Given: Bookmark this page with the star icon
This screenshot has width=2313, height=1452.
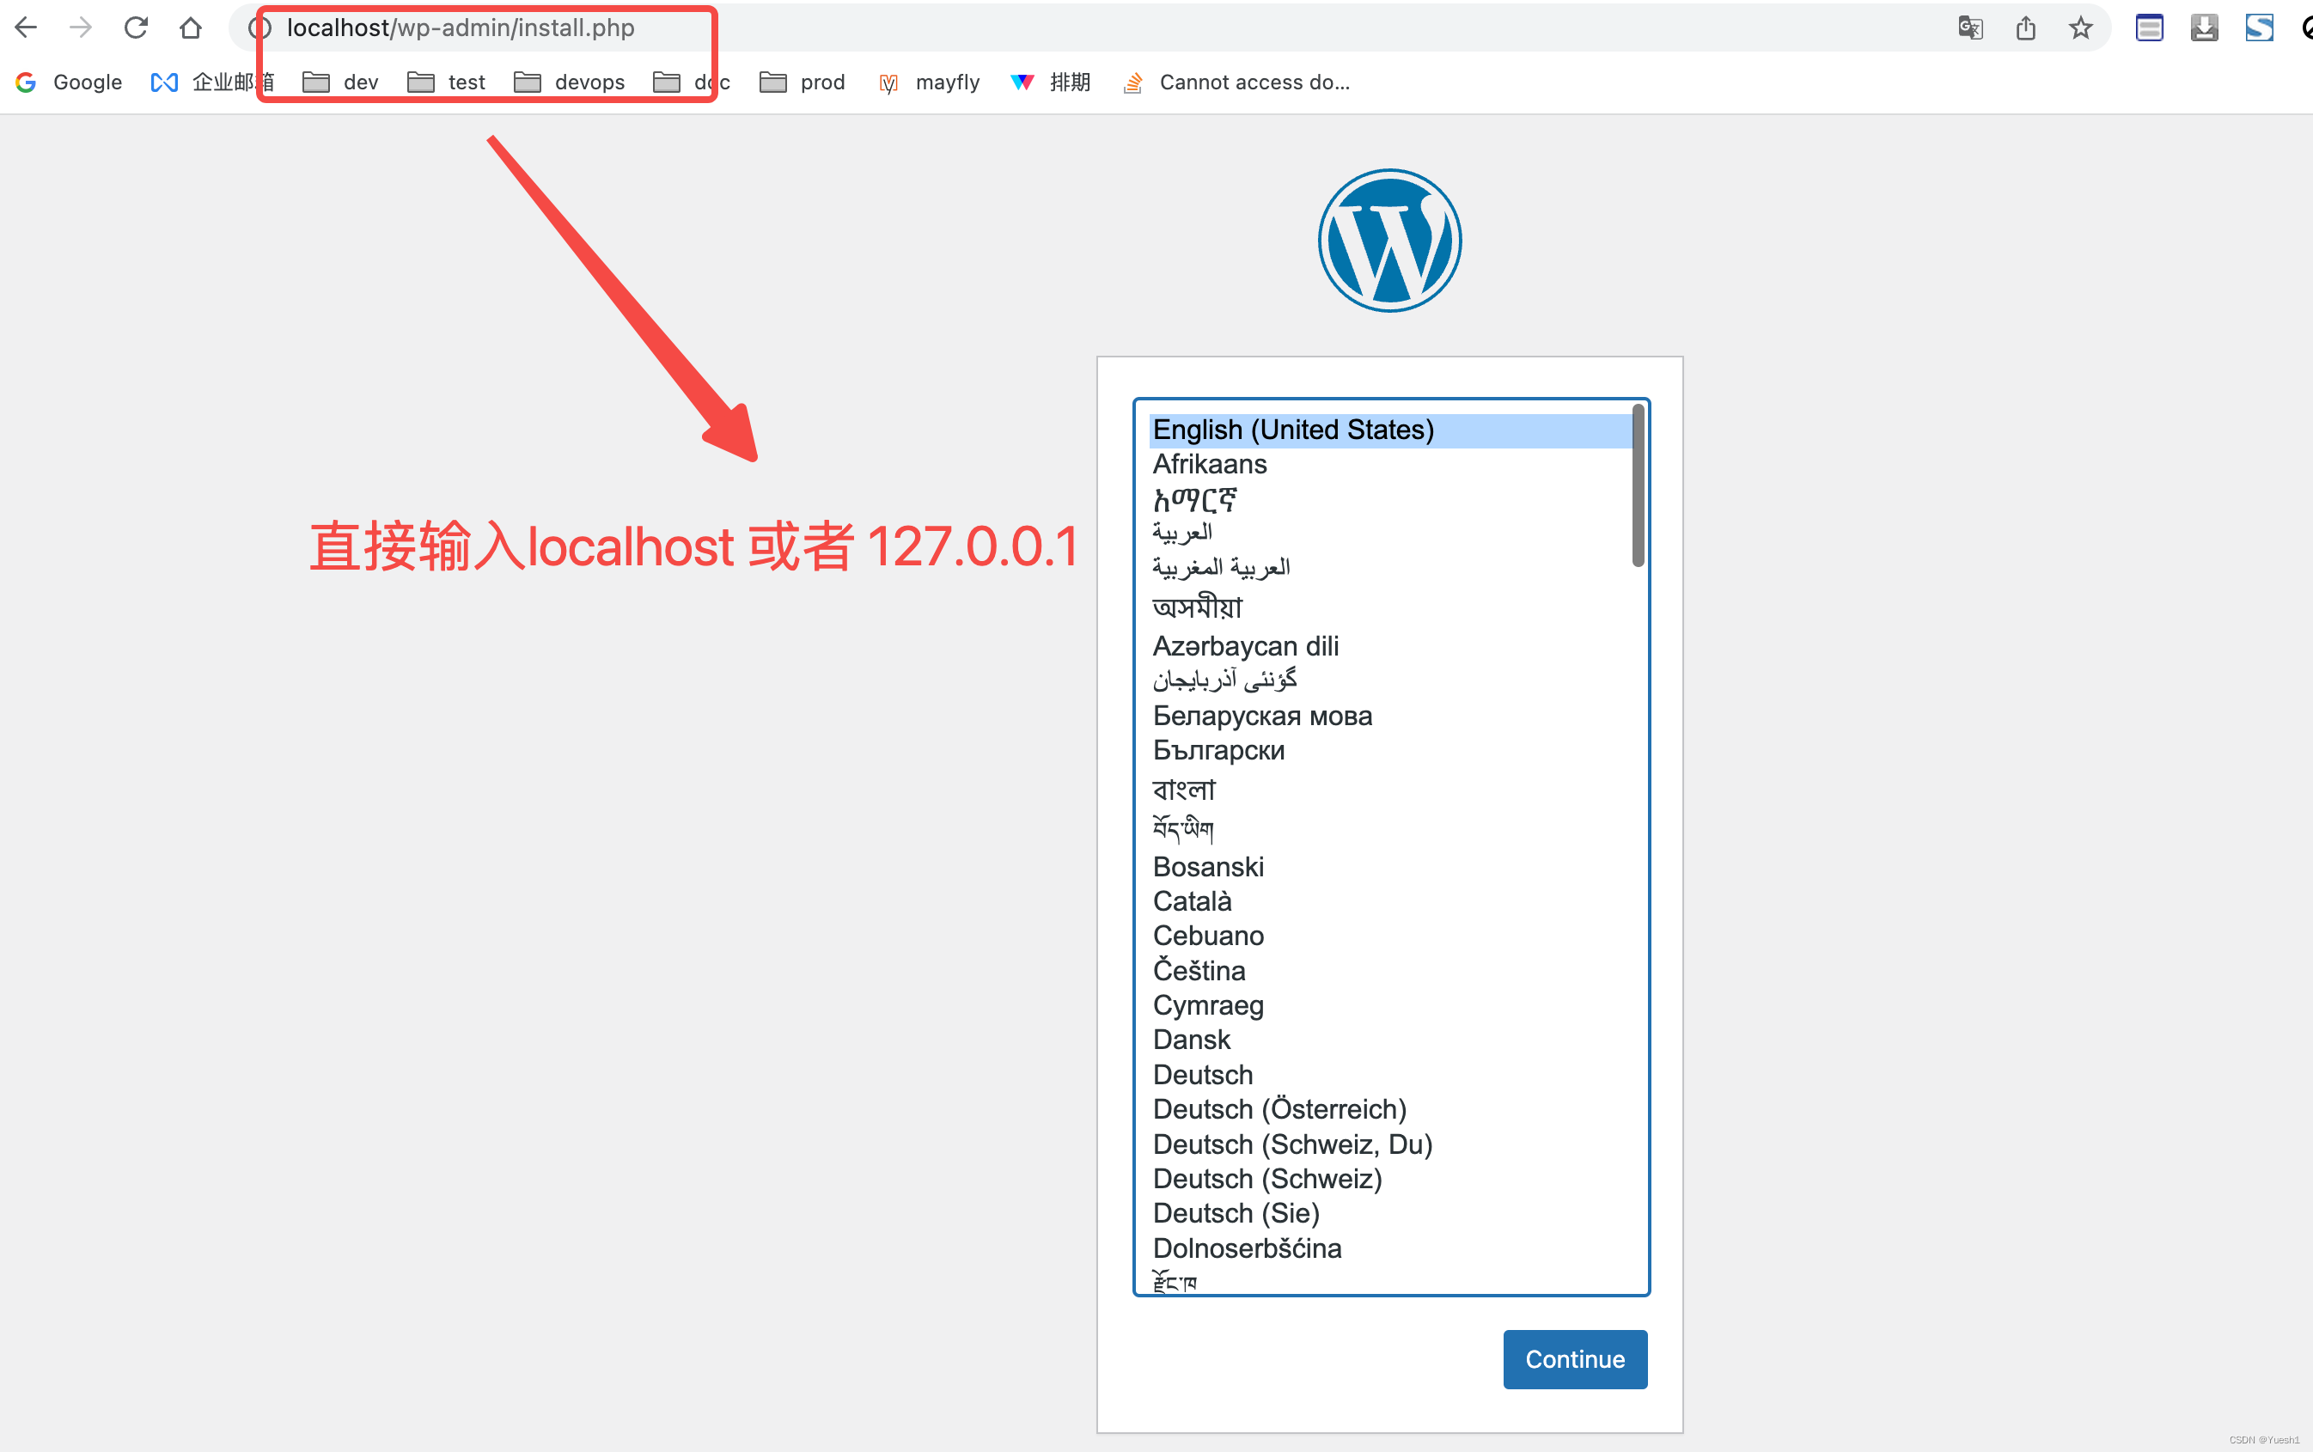Looking at the screenshot, I should pos(2081,27).
